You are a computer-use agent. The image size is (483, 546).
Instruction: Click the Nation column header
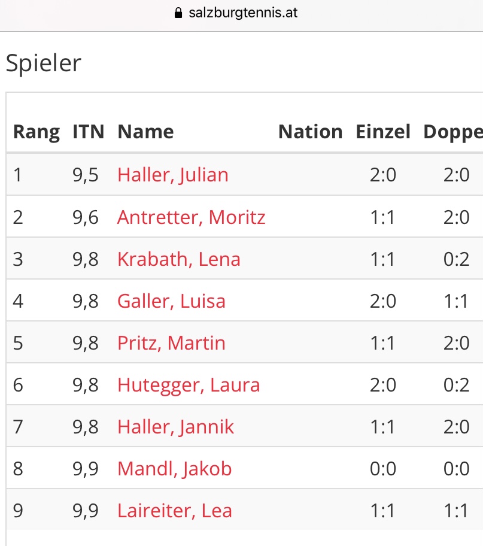[310, 132]
